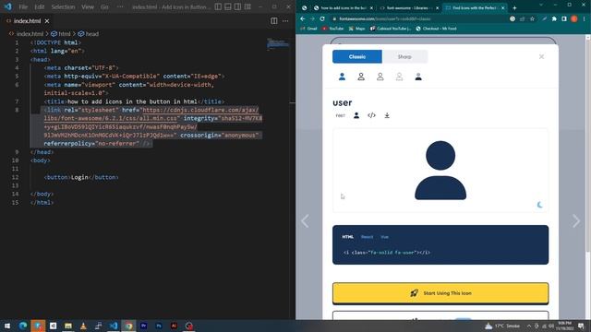Copy the f007 unicode label
The height and width of the screenshot is (332, 591).
click(x=340, y=115)
